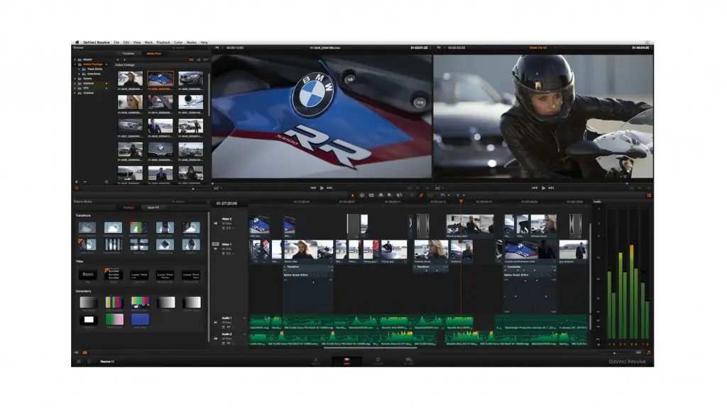Screen dimensions: 727x408
Task: Add a new bin with plus icon
Action: (77, 182)
